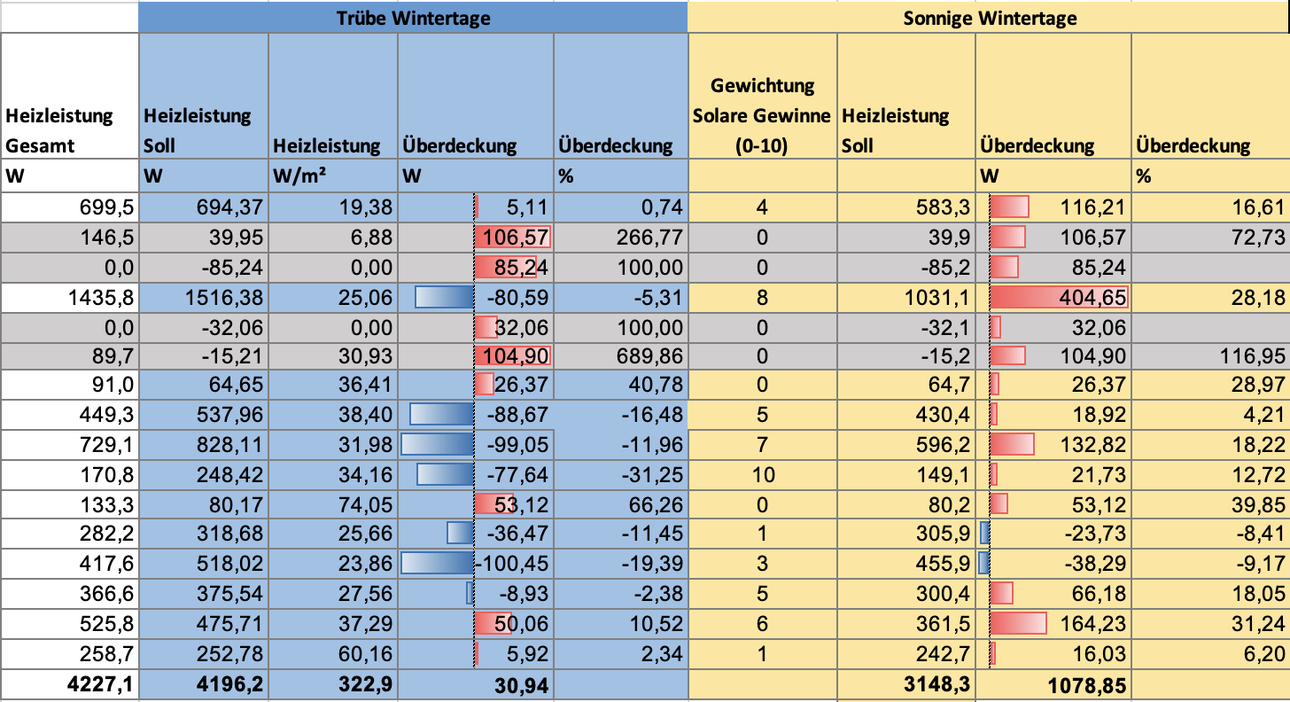Select the W/m² unit cell

pos(333,176)
